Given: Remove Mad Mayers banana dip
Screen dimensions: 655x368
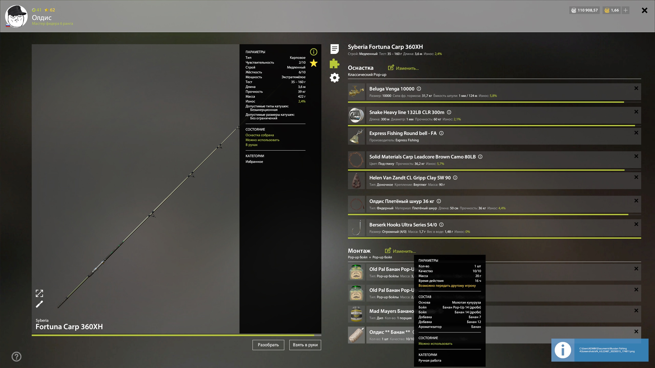Looking at the screenshot, I should coord(636,310).
